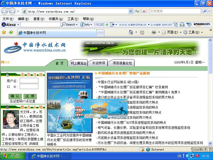Open www.waterchina.cn link in Alexa toolbar
The image size is (213, 160).
point(133,25)
